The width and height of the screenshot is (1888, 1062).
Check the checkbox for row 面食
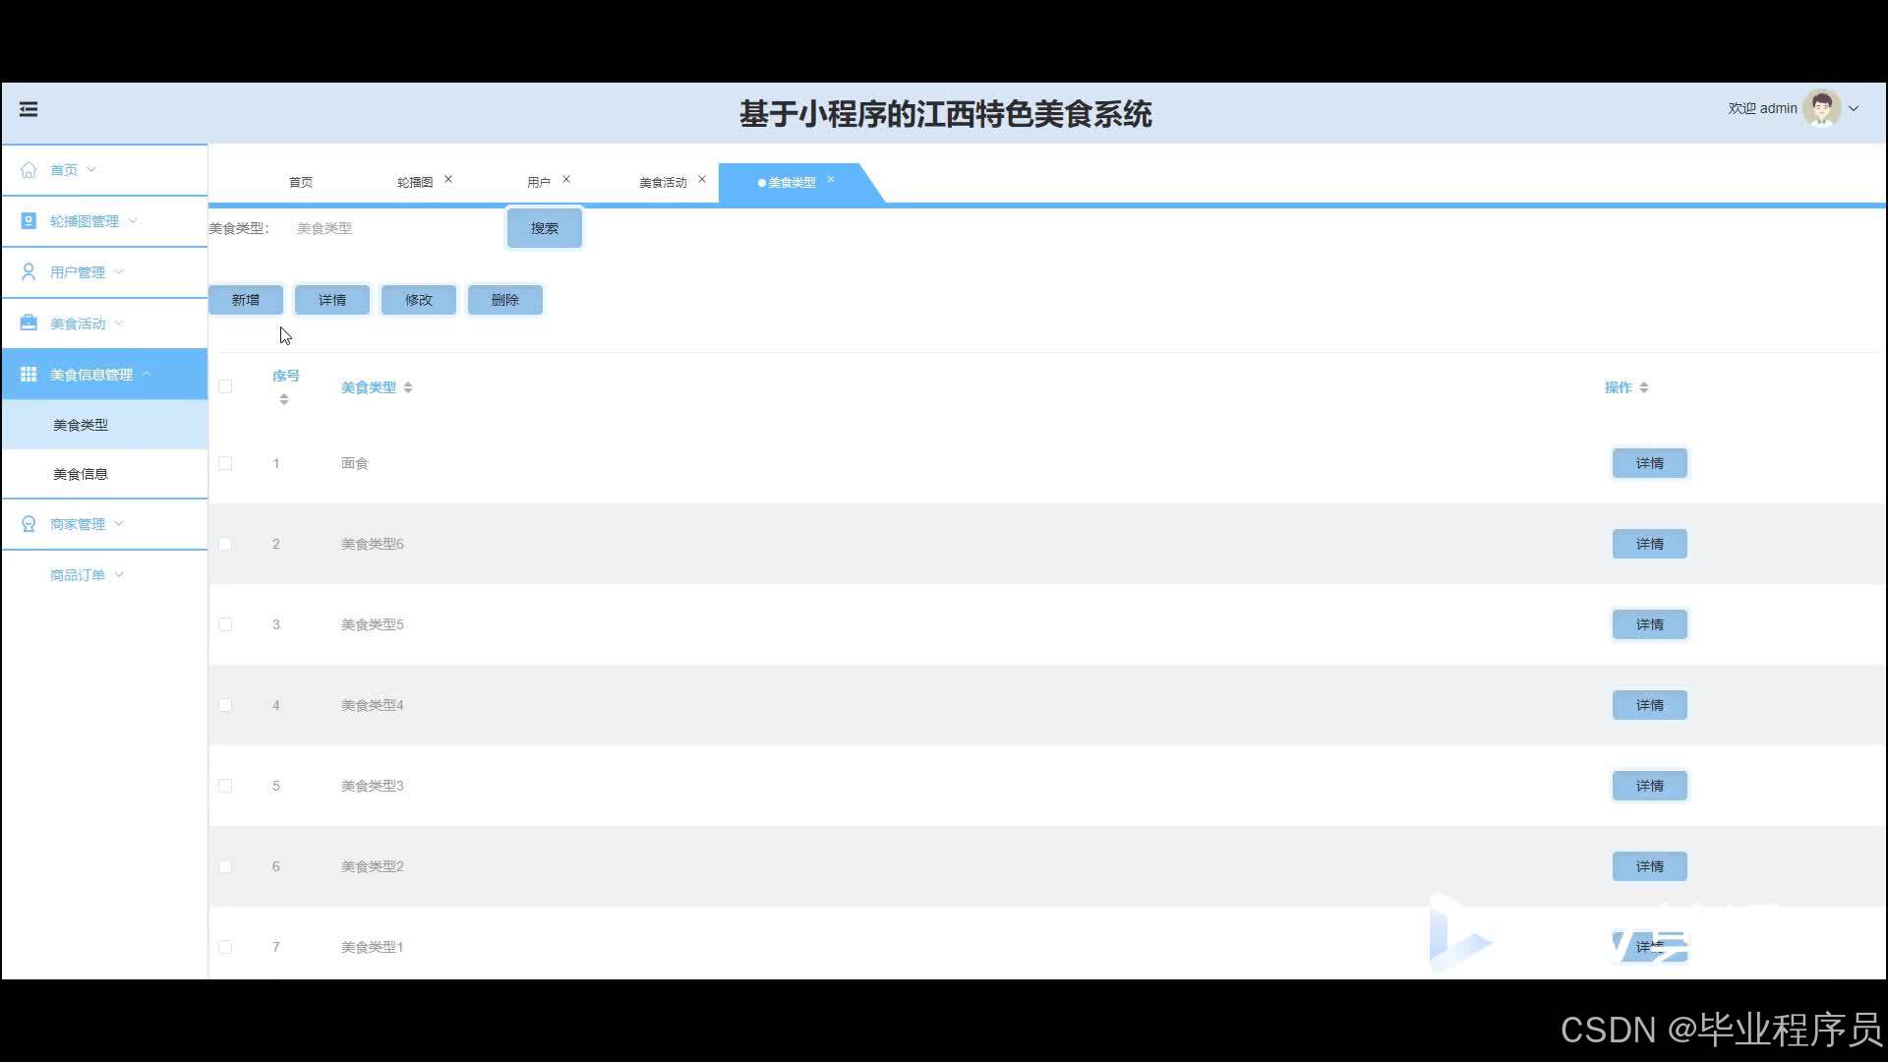pos(225,463)
